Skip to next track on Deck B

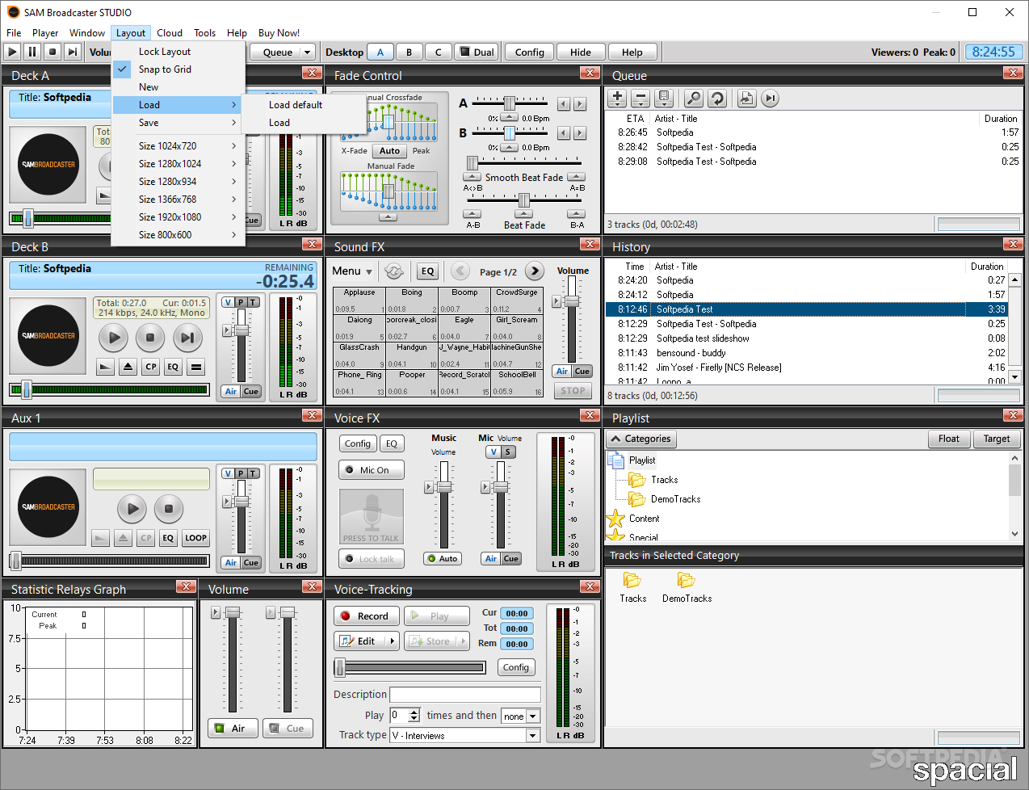[187, 338]
